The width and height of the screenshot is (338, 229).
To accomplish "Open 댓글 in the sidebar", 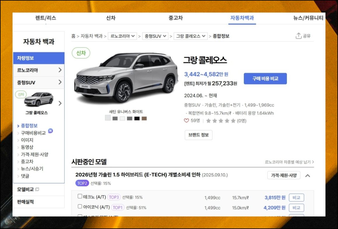I will pos(25,176).
